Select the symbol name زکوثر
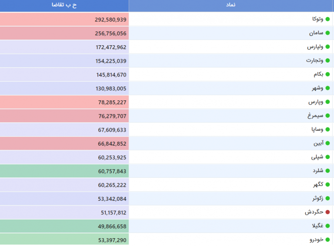The width and height of the screenshot is (334, 246). [x=318, y=198]
